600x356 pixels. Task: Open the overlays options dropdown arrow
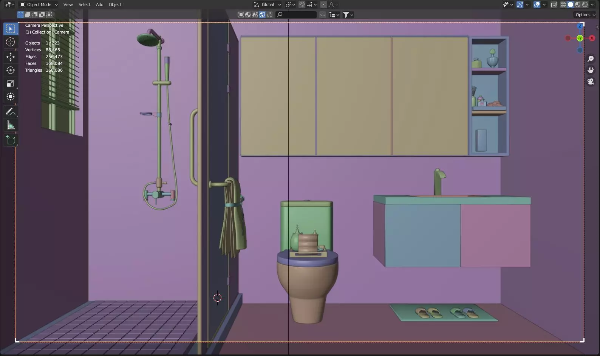coord(544,5)
